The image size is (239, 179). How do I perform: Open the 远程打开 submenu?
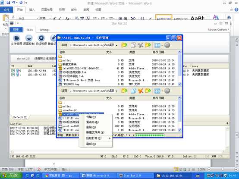pyautogui.click(x=96, y=138)
